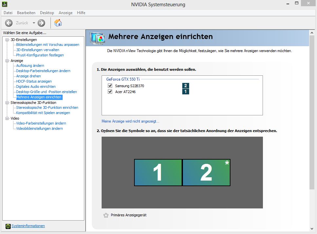Screen dimensions: 317x234
Task: Open the Systeminformationen link
Action: coord(28,226)
